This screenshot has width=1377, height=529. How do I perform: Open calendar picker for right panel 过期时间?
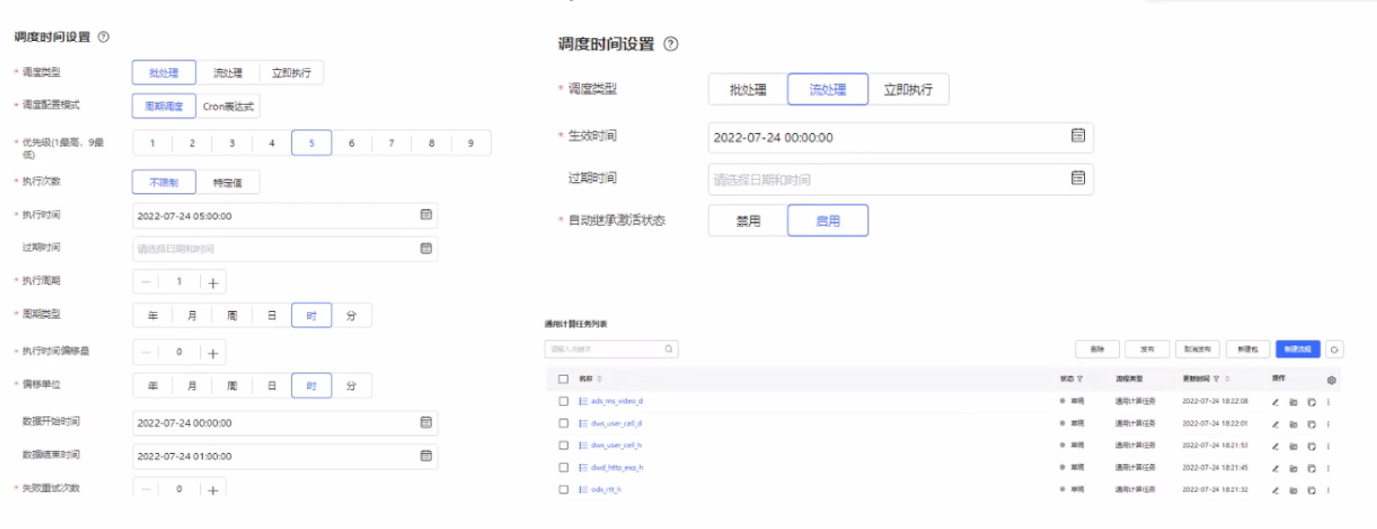click(x=1078, y=178)
